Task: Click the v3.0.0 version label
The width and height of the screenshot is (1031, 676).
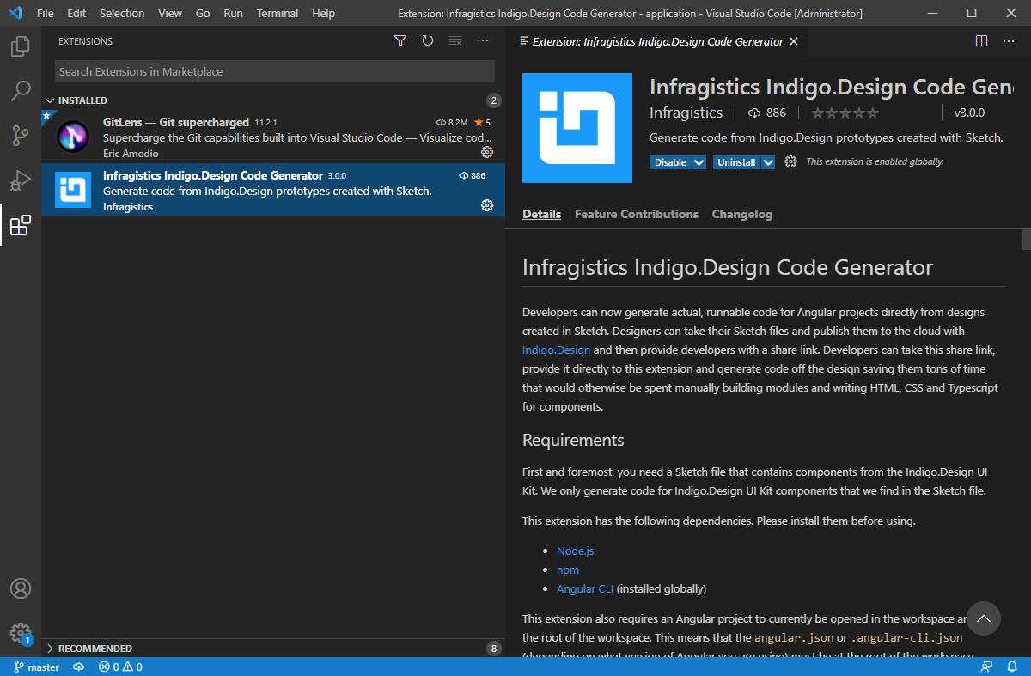Action: click(x=969, y=113)
